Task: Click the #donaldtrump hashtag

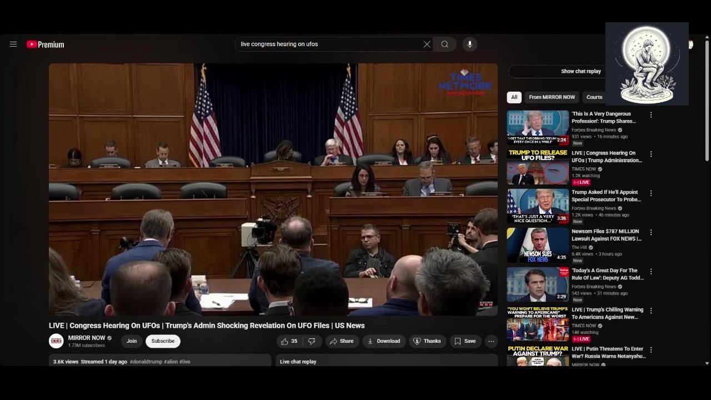Action: point(146,362)
